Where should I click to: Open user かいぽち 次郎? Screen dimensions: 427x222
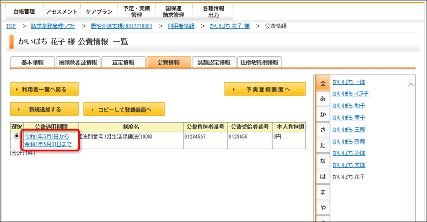click(x=349, y=153)
